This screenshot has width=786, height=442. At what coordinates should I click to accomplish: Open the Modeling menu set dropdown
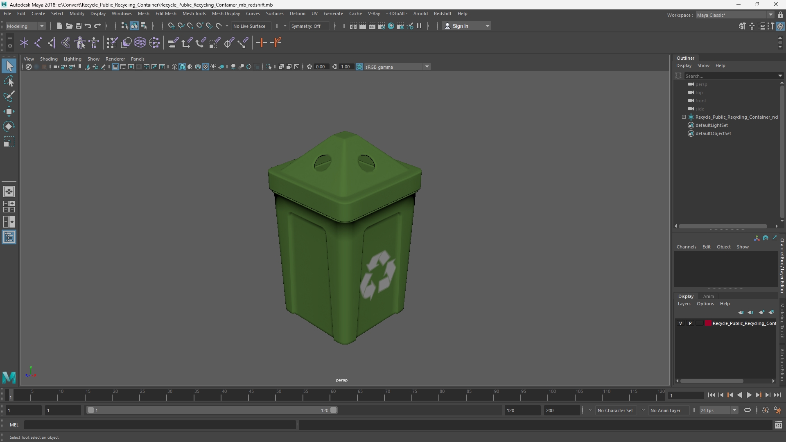tap(25, 26)
